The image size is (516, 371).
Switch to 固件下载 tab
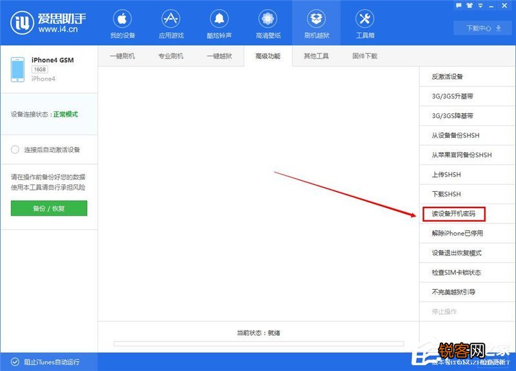point(364,56)
